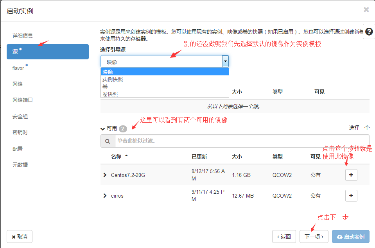
Task: Expand the cirros row details
Action: (105, 195)
